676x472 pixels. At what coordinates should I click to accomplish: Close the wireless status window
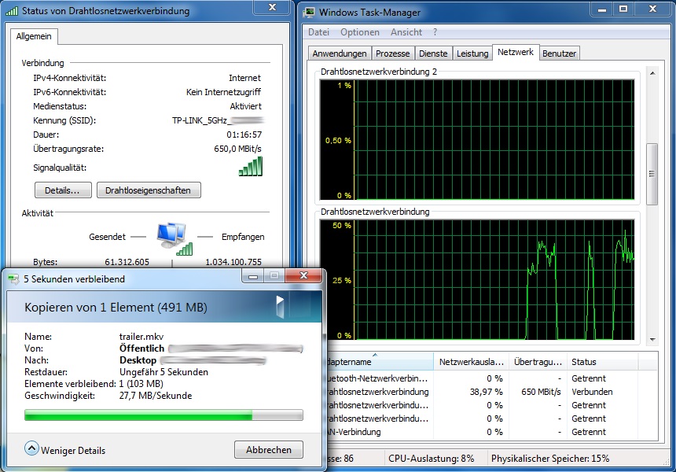click(x=273, y=8)
